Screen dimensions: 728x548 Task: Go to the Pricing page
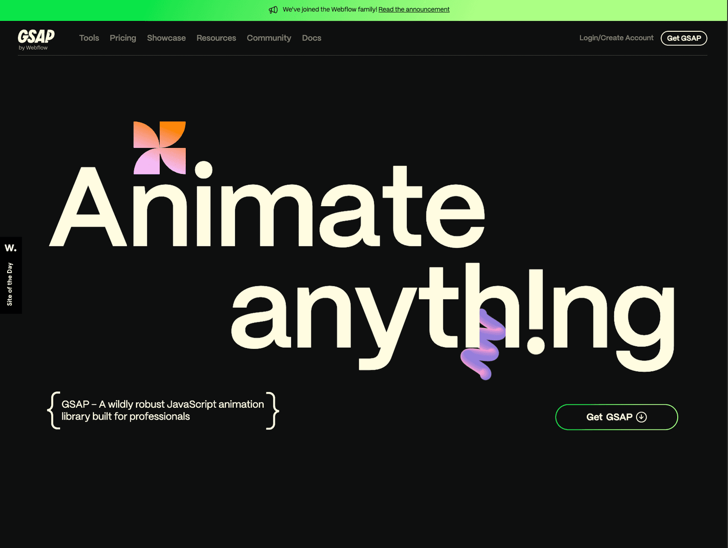[x=123, y=38]
